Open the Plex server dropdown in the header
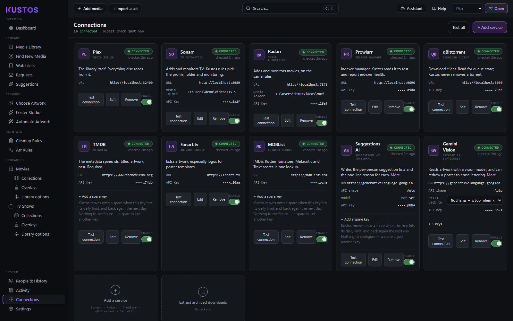The image size is (513, 321). [467, 9]
